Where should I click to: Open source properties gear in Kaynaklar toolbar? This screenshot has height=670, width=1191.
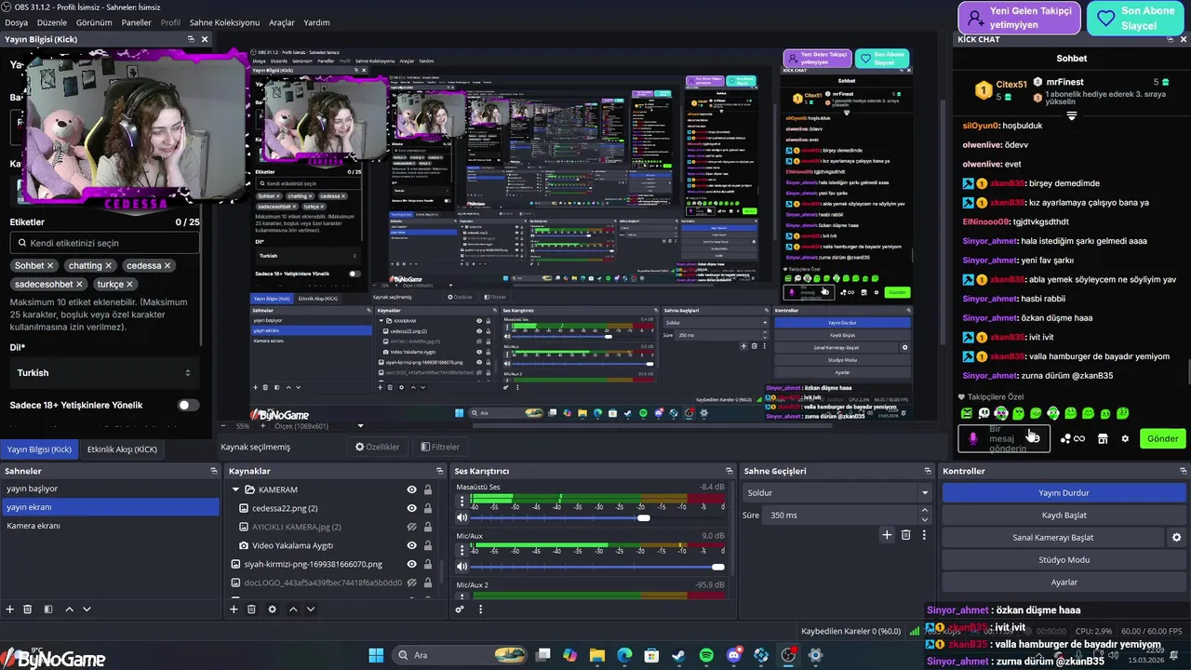[x=272, y=610]
